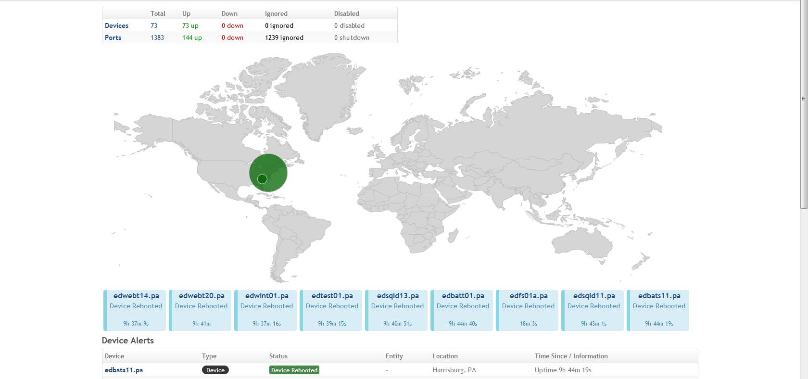Screen dimensions: 808x379
Task: Select the edsqld13.pa device tile
Action: (398, 310)
